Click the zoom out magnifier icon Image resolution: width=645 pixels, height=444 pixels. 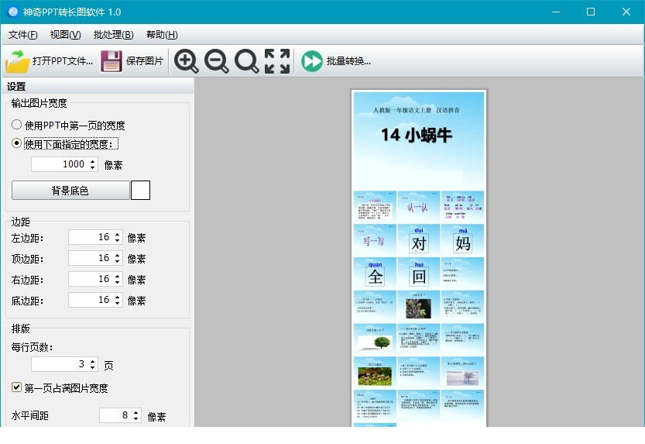click(216, 61)
